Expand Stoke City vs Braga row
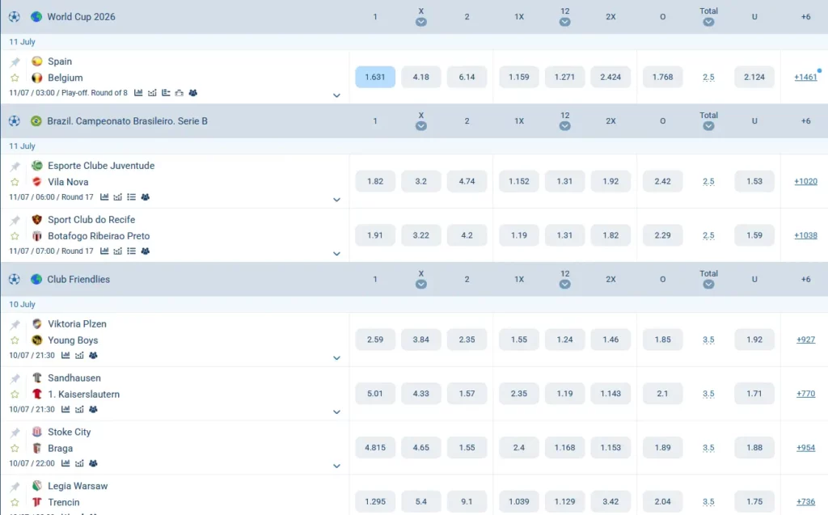 [x=336, y=466]
